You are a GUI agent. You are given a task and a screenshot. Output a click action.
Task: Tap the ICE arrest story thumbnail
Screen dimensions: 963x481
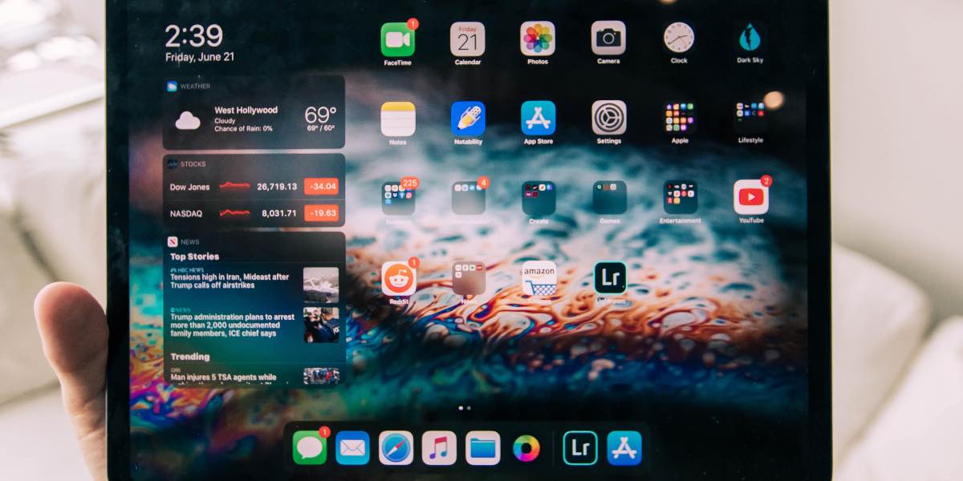tap(321, 325)
